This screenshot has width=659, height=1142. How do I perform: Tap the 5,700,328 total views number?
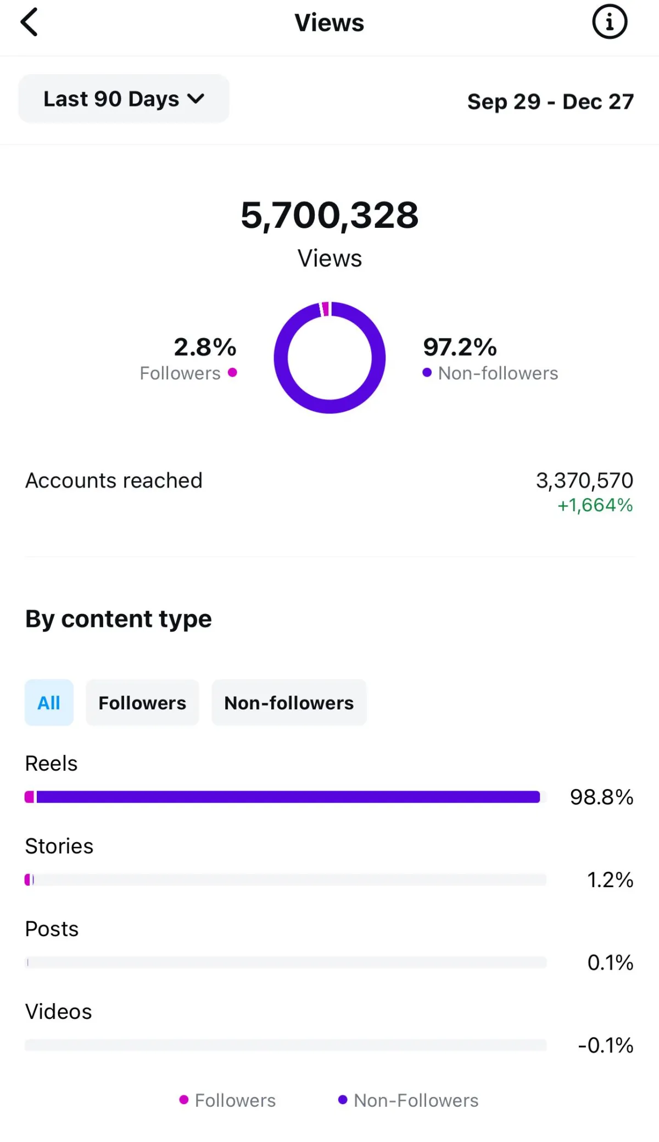pyautogui.click(x=329, y=215)
